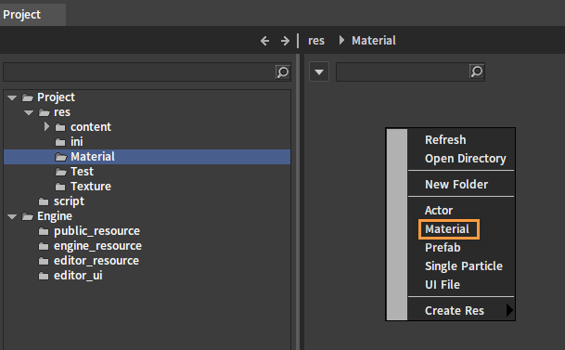Image resolution: width=565 pixels, height=350 pixels.
Task: Go back with the left arrow icon
Action: [x=264, y=41]
